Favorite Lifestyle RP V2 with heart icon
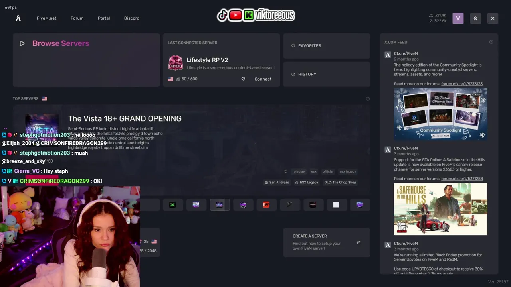511x287 pixels. pos(243,79)
